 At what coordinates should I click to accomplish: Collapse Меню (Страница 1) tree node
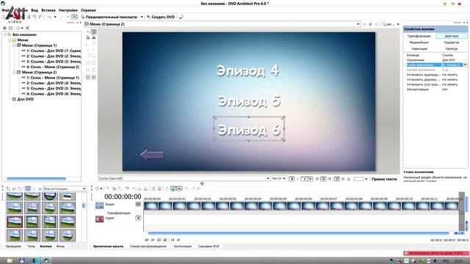point(14,45)
